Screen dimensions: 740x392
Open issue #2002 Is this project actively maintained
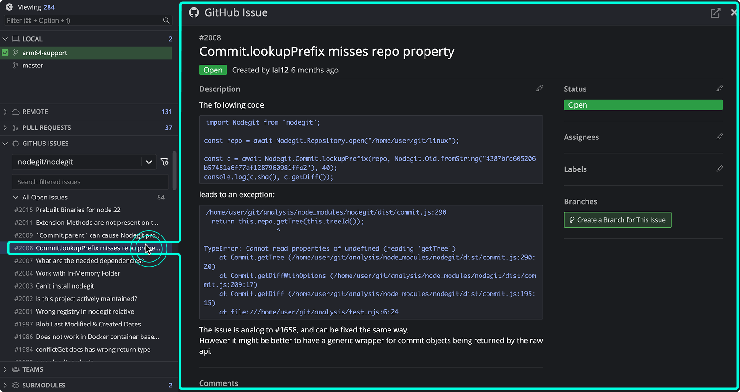76,299
